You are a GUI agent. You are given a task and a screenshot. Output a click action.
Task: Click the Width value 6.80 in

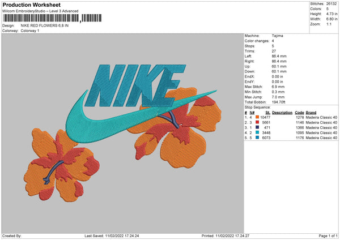click(x=331, y=19)
